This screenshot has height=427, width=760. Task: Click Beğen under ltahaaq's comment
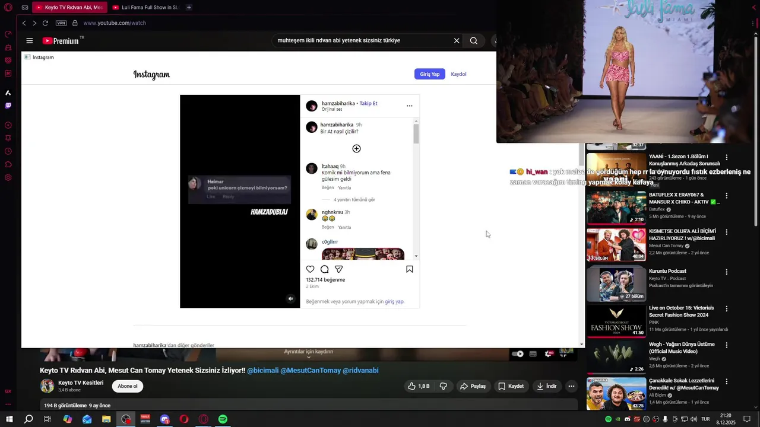pyautogui.click(x=328, y=187)
